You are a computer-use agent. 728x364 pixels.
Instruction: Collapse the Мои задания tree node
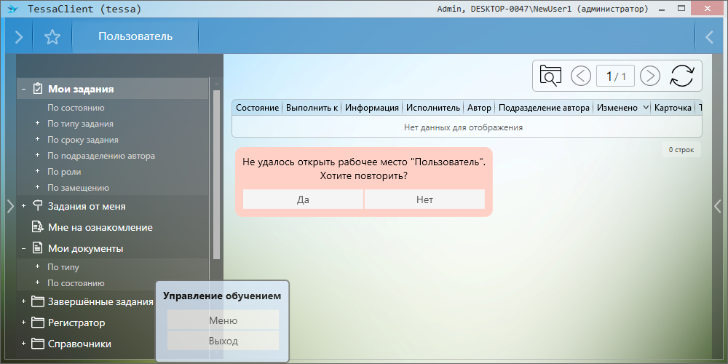(x=24, y=89)
